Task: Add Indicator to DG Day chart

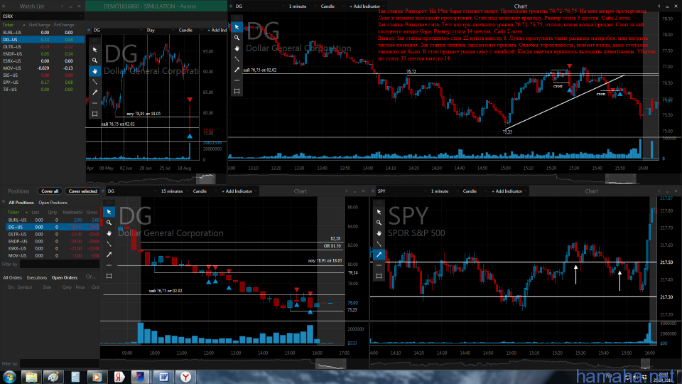Action: [x=217, y=30]
